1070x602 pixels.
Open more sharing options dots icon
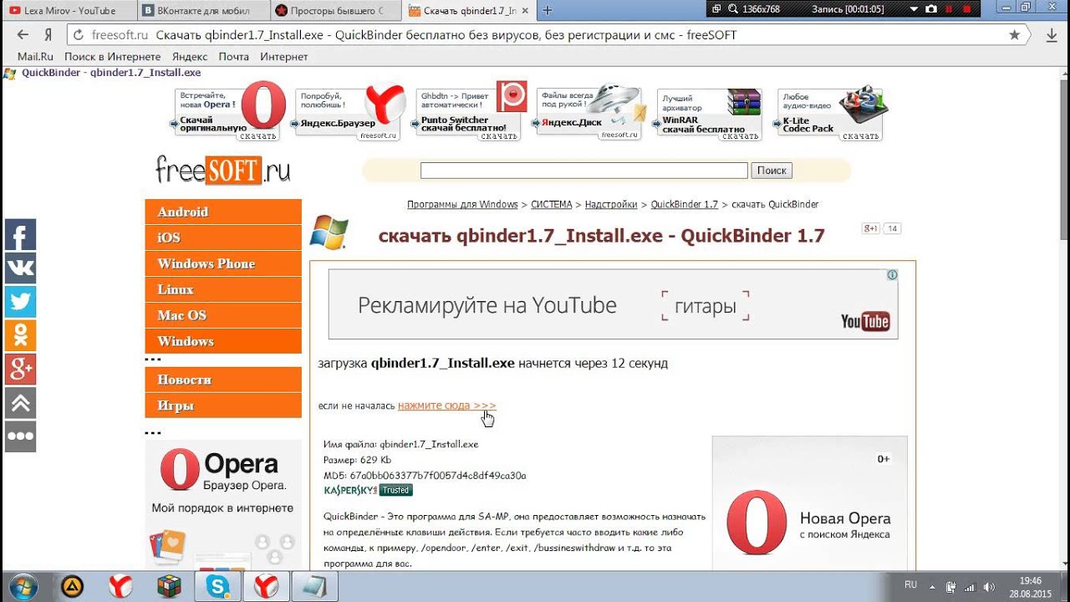pos(20,436)
